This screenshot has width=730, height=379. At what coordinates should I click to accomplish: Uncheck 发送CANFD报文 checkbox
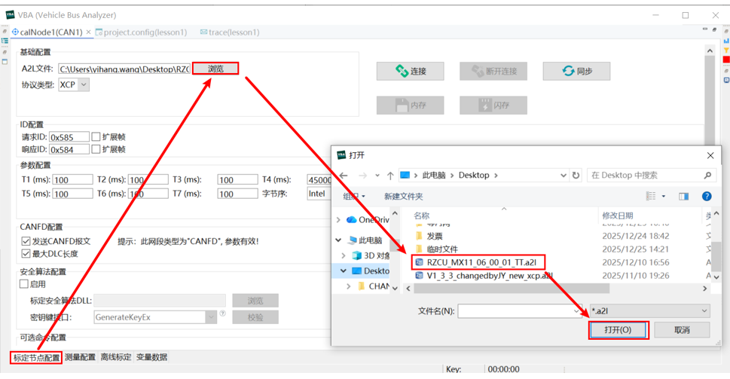tap(26, 241)
